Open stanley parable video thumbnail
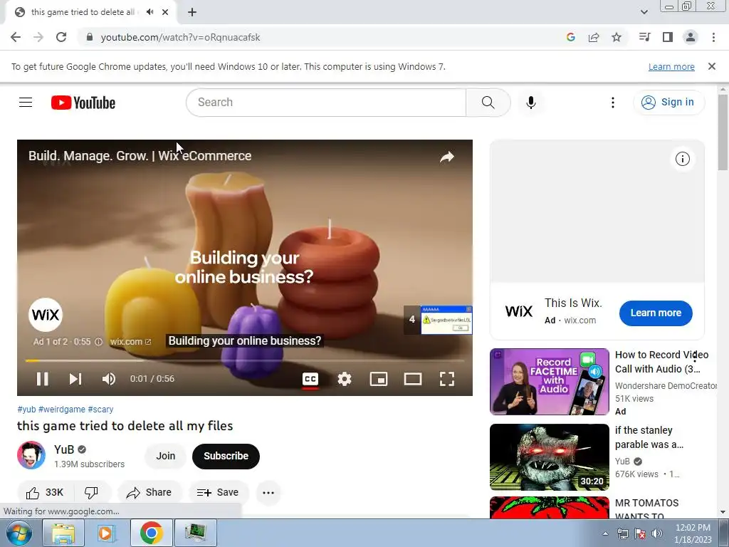729x547 pixels. (549, 457)
